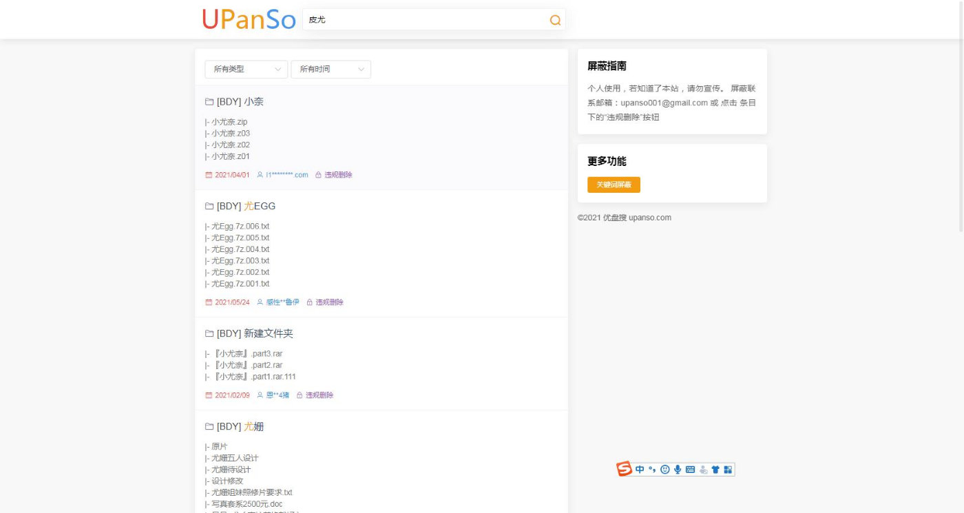This screenshot has width=964, height=513.
Task: Toggle Chinese/English mode 中 in IME bar
Action: tap(640, 470)
